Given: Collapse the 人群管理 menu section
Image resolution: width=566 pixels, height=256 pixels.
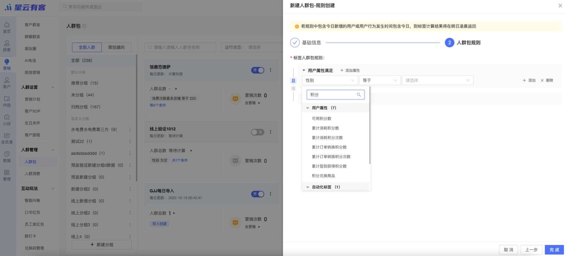Looking at the screenshot, I should tap(53, 150).
